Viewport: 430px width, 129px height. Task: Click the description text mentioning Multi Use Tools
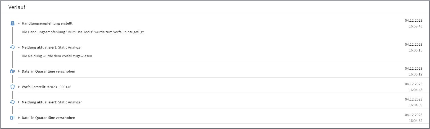83,32
